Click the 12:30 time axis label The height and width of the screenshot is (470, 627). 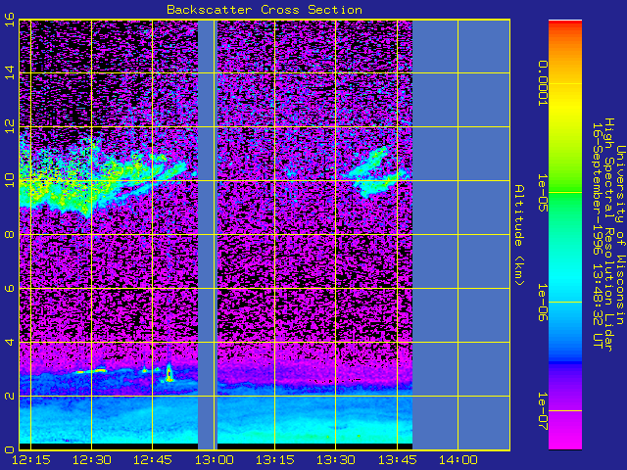92,460
